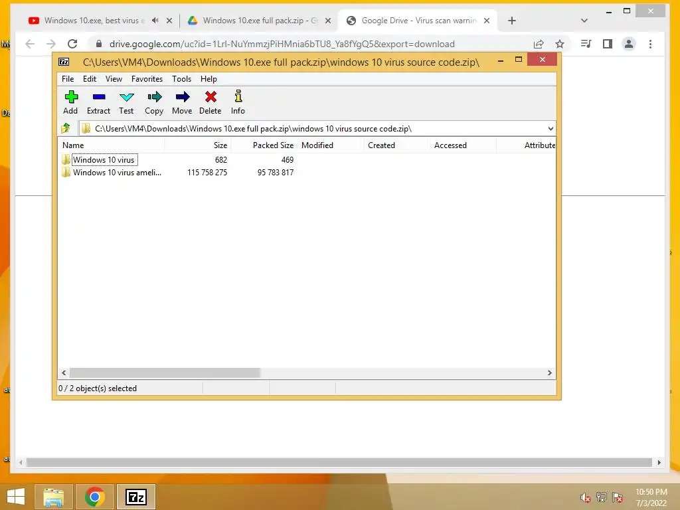680x510 pixels.
Task: Open the Chrome profile avatar
Action: coord(629,44)
